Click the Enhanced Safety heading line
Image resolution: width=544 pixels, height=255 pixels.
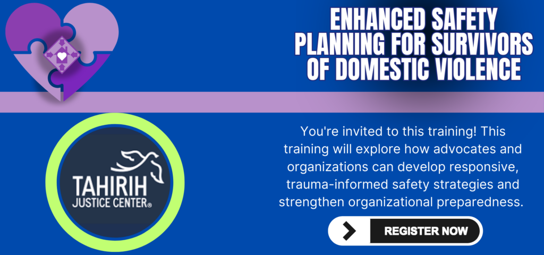click(413, 22)
